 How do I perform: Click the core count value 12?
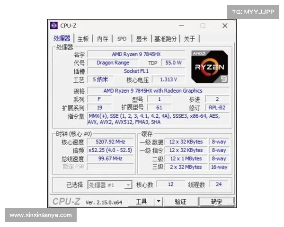170,184
